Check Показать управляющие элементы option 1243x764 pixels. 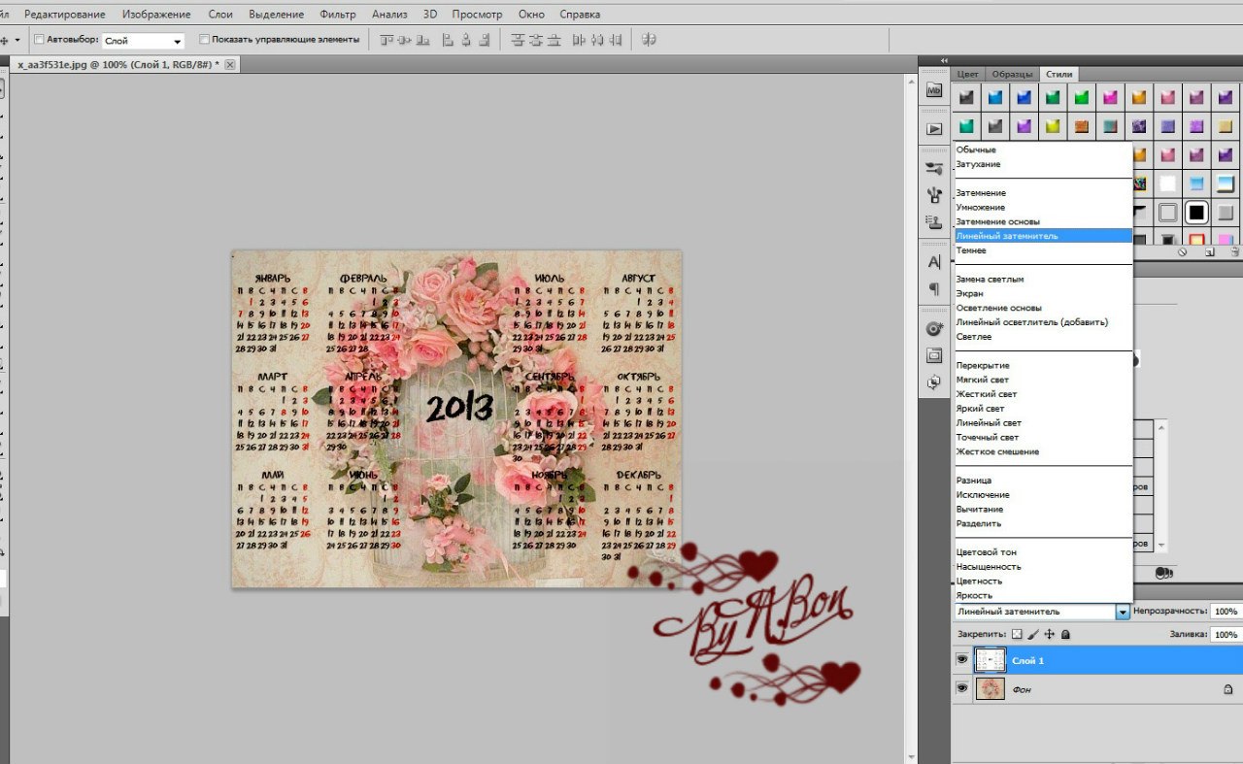pyautogui.click(x=204, y=40)
